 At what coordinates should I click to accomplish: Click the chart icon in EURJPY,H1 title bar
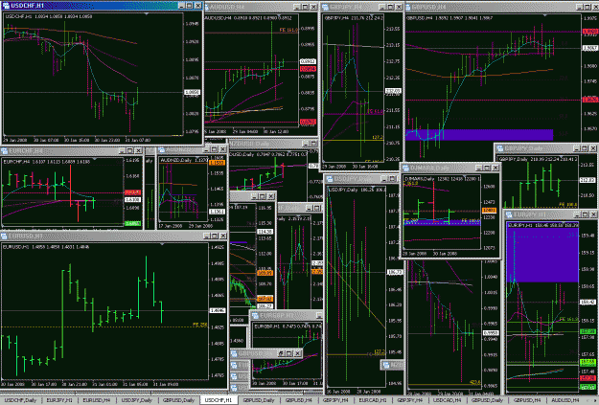509,214
